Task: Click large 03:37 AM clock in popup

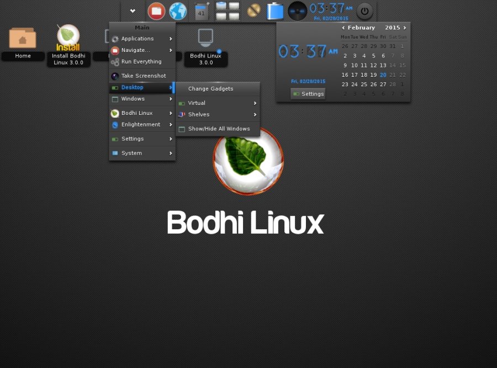Action: 308,51
